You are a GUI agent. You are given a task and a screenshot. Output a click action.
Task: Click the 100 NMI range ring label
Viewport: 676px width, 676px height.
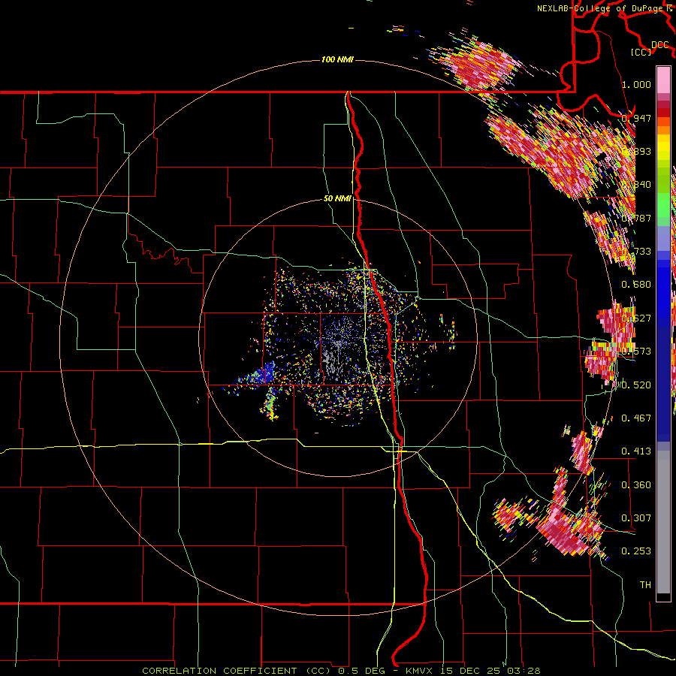pyautogui.click(x=337, y=59)
